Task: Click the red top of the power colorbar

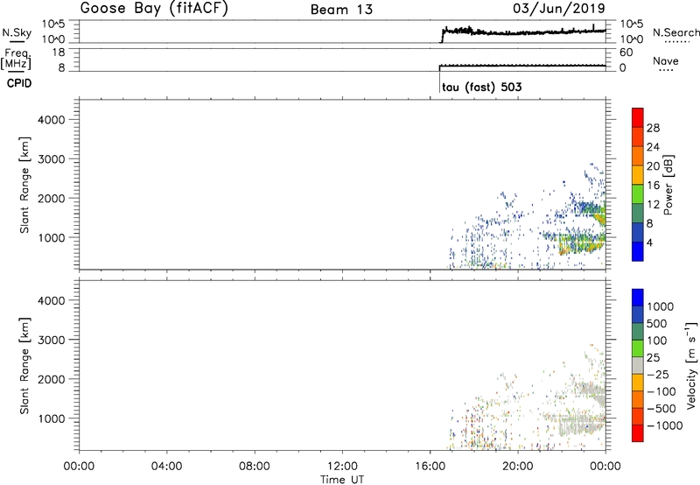Action: coord(638,117)
